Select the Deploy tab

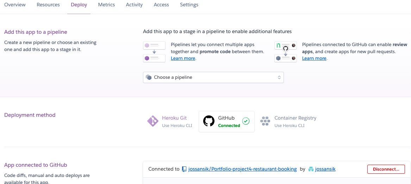[79, 5]
